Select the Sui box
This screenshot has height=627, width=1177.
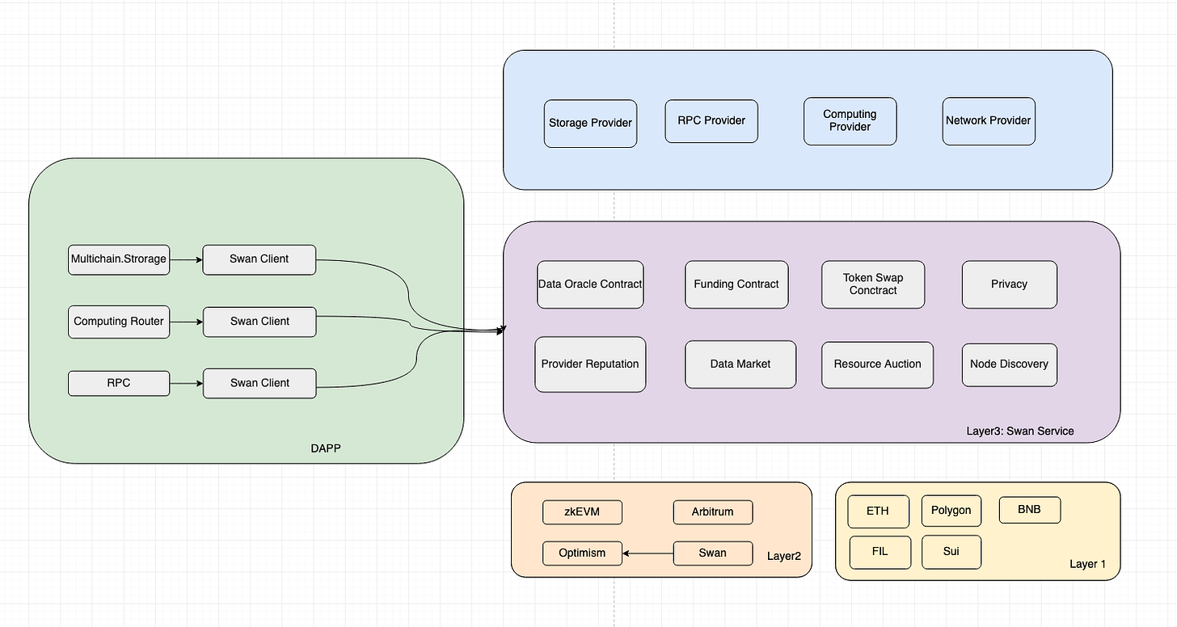pos(951,552)
